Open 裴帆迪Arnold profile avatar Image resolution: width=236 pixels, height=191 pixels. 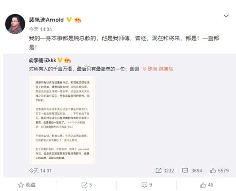coord(15,24)
